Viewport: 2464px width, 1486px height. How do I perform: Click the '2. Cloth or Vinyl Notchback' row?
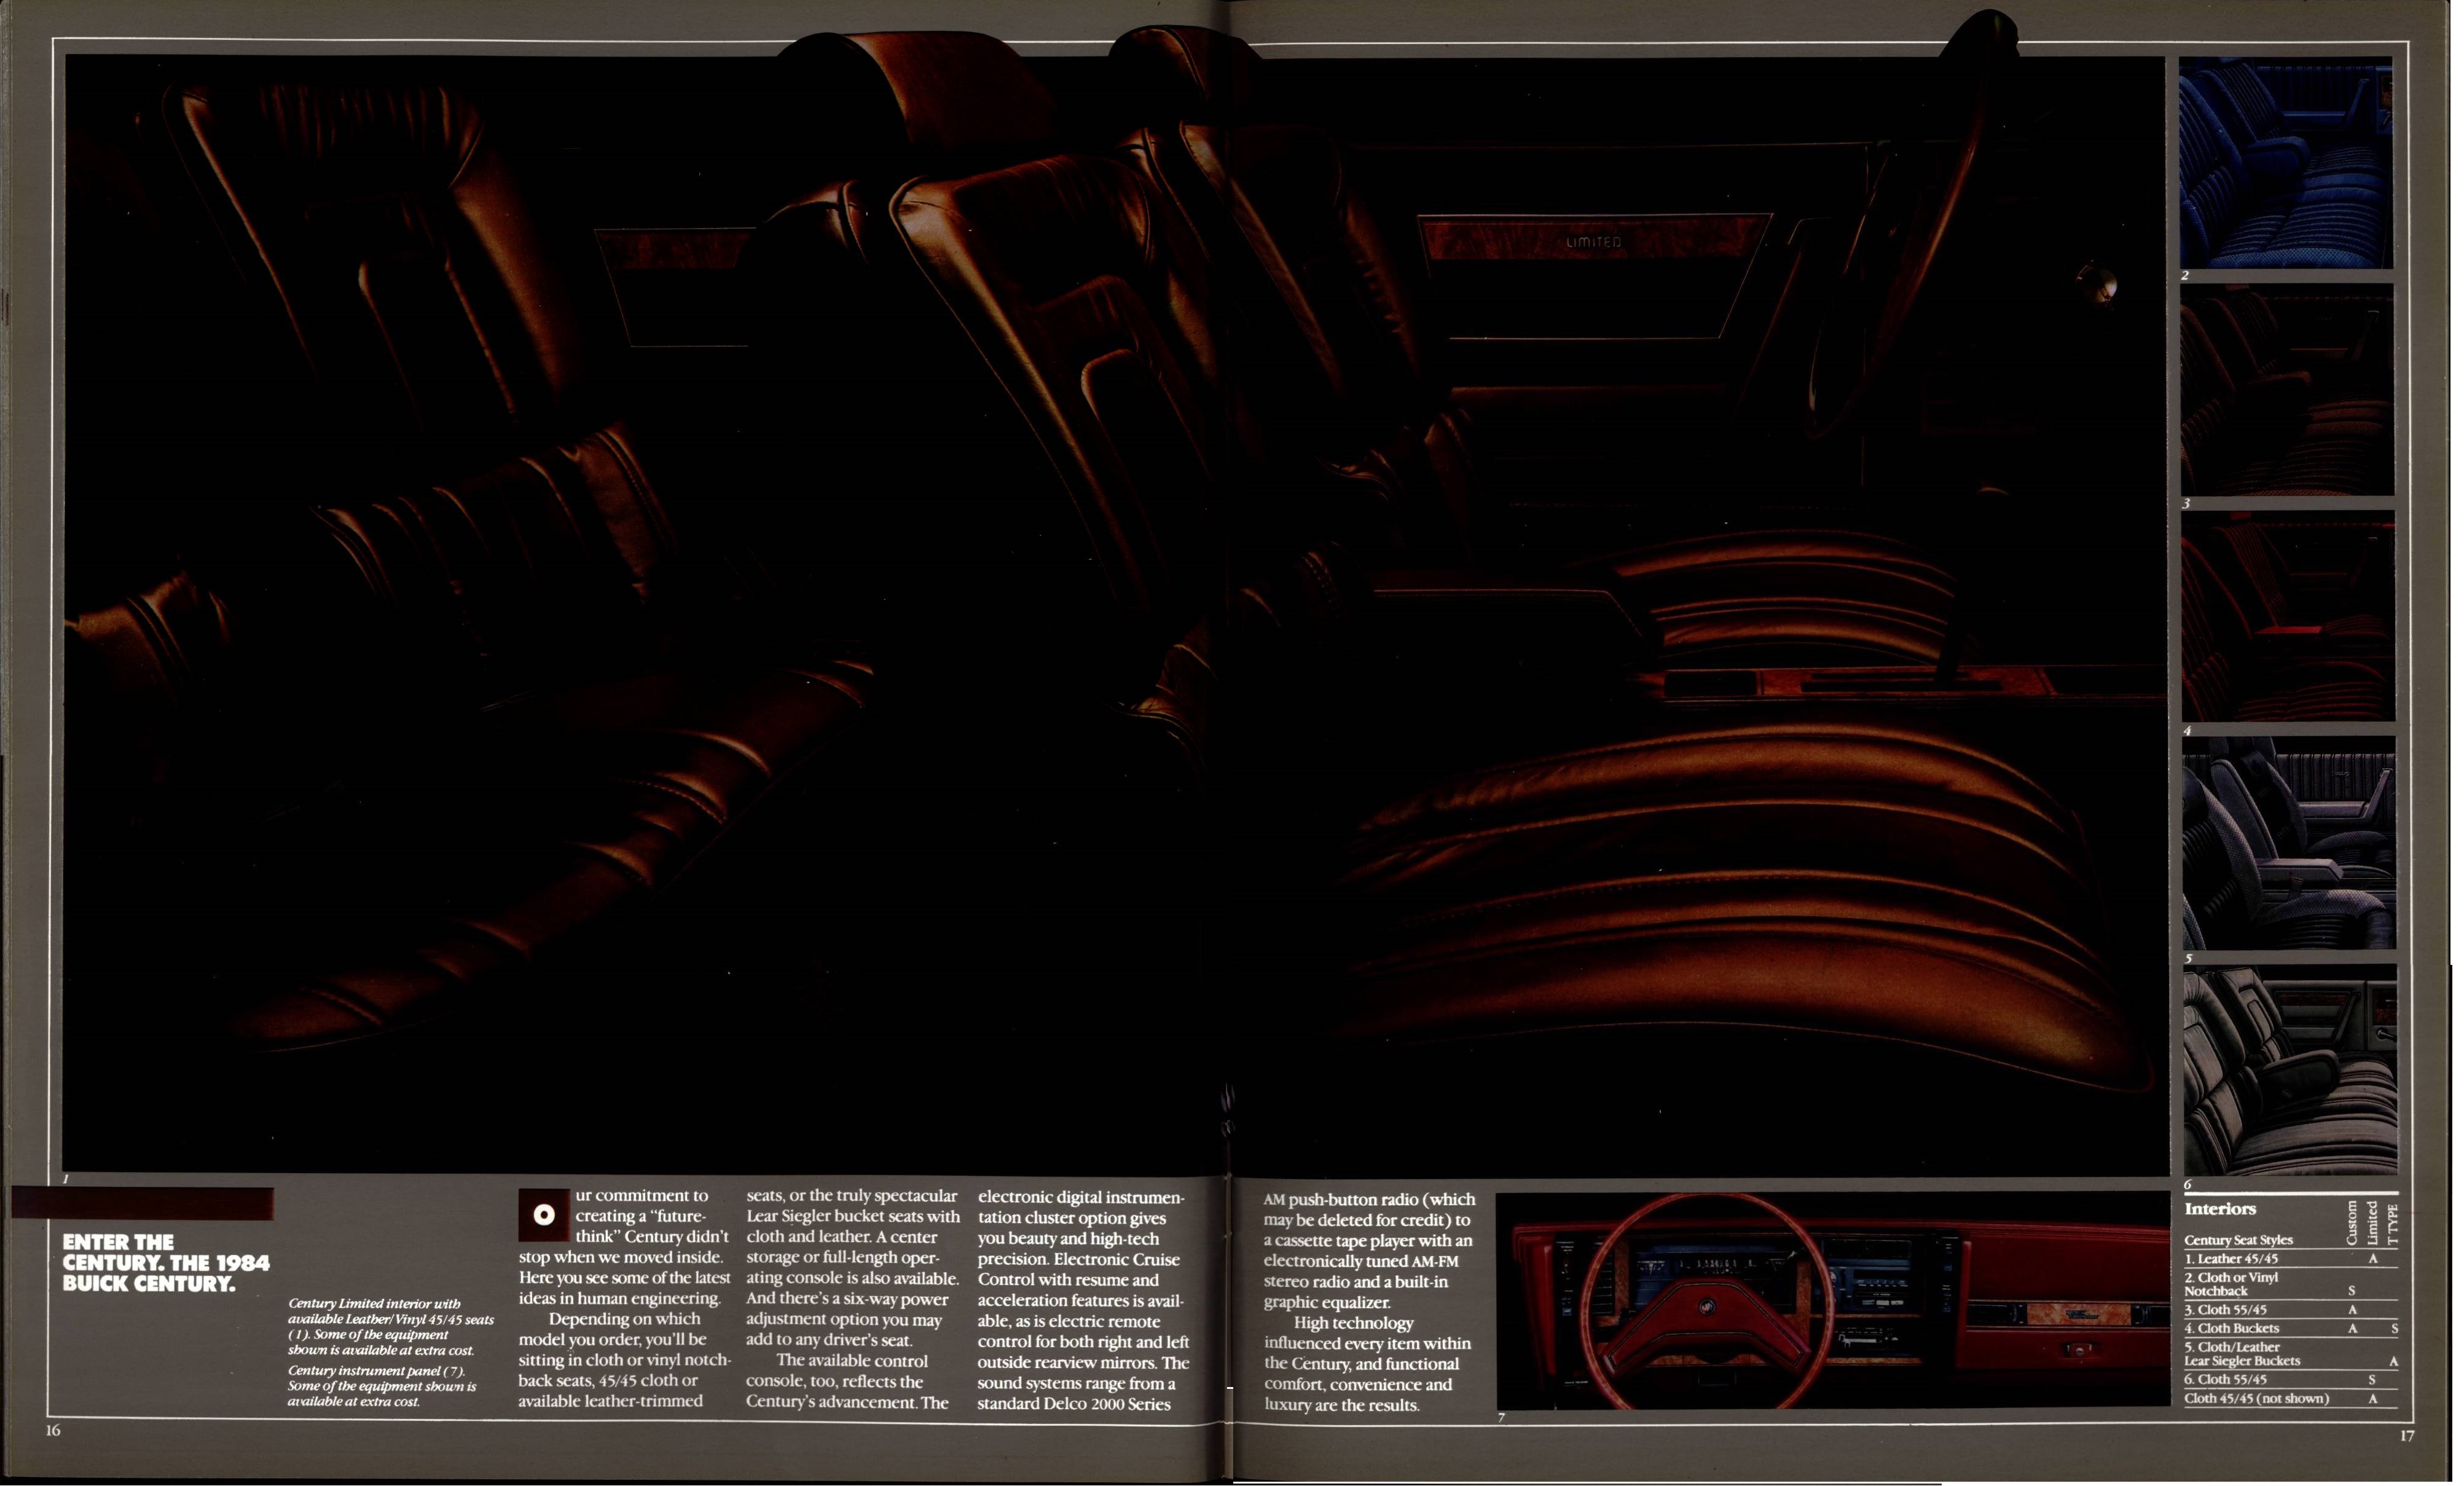[x=2290, y=1284]
